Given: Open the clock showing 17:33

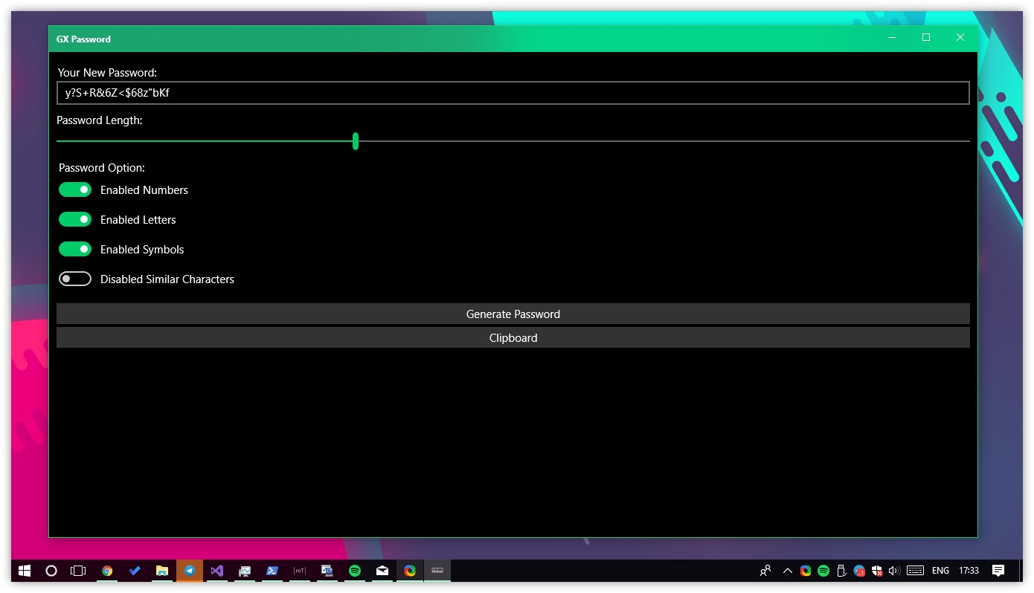Looking at the screenshot, I should click(x=969, y=571).
